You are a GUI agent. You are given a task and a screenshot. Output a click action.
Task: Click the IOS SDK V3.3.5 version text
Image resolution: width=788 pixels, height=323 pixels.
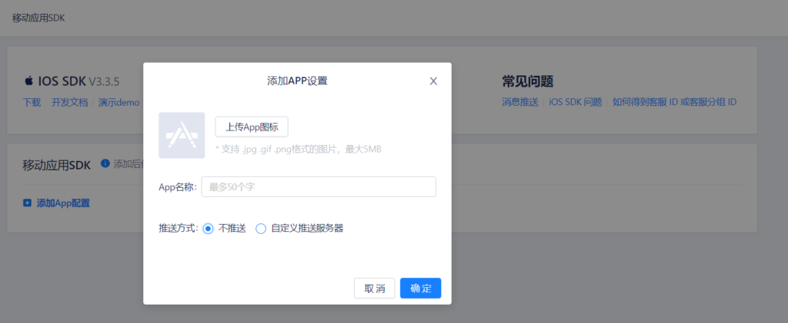pyautogui.click(x=104, y=81)
